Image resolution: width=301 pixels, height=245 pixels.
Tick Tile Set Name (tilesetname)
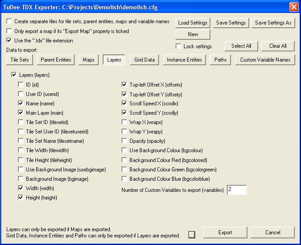point(21,141)
